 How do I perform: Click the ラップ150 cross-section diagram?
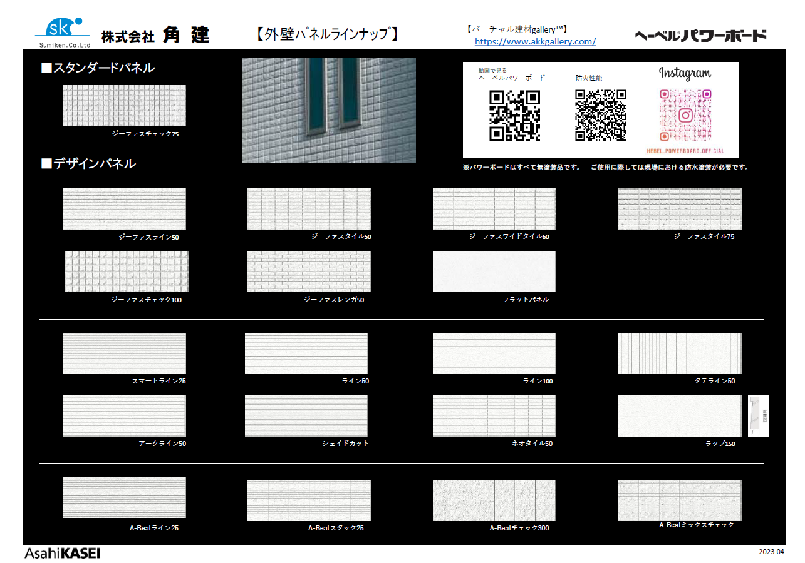click(x=759, y=416)
